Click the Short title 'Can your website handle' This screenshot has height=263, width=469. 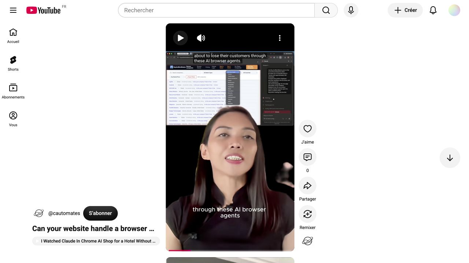point(93,229)
